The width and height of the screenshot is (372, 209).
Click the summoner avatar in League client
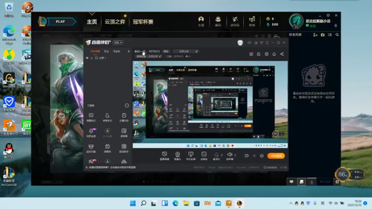pos(296,21)
